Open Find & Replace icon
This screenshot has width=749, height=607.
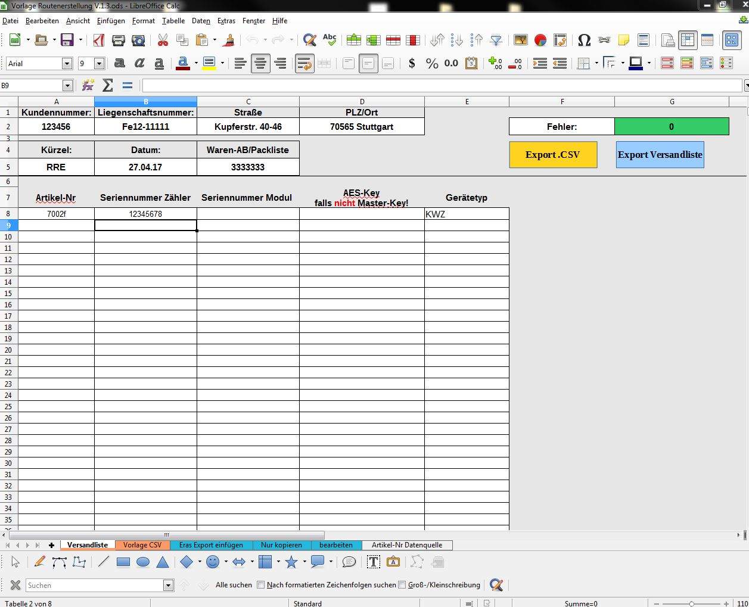point(309,41)
